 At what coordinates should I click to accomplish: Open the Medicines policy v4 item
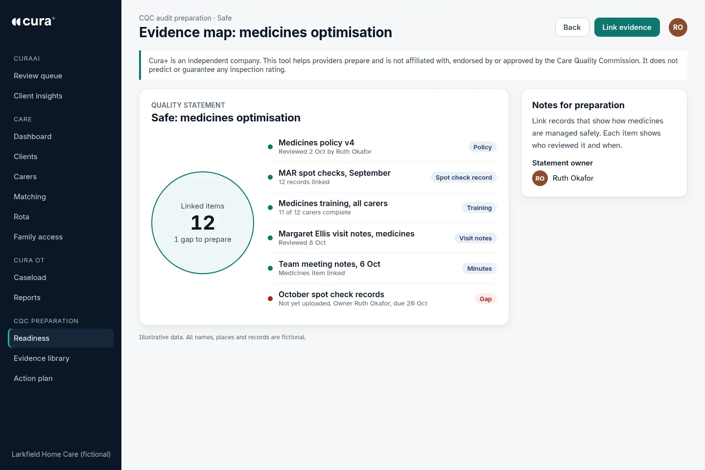pyautogui.click(x=382, y=147)
